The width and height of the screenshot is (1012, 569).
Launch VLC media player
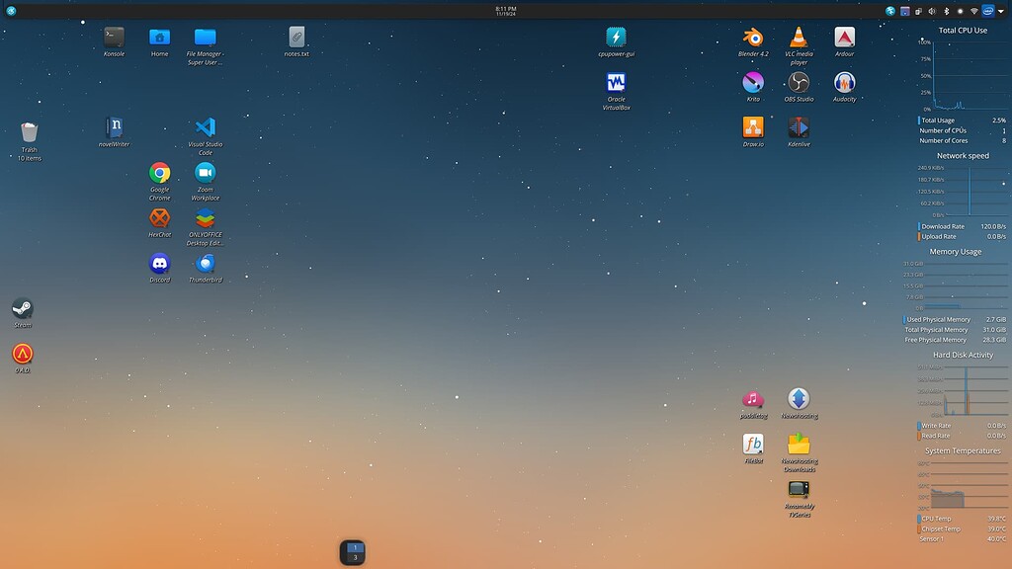pyautogui.click(x=799, y=40)
